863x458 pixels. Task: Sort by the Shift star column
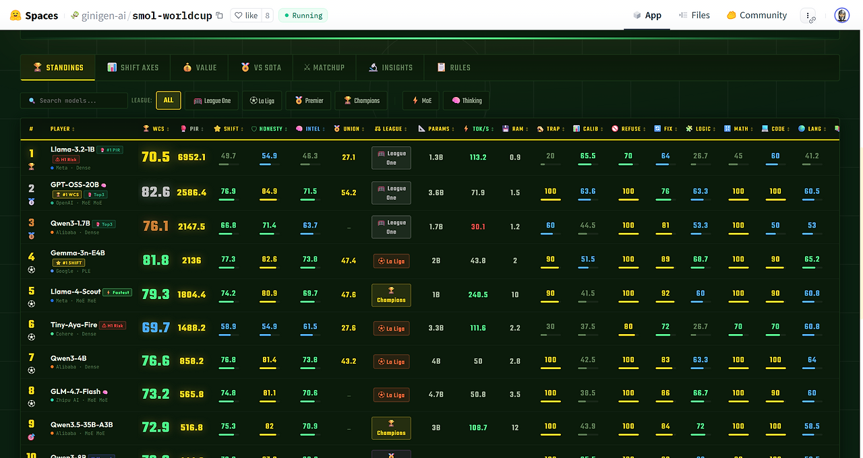(229, 129)
